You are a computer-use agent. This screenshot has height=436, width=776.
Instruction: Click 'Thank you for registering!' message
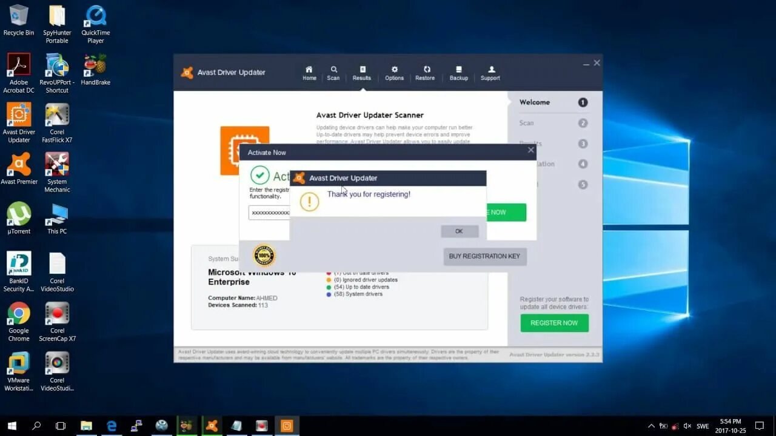coord(369,194)
